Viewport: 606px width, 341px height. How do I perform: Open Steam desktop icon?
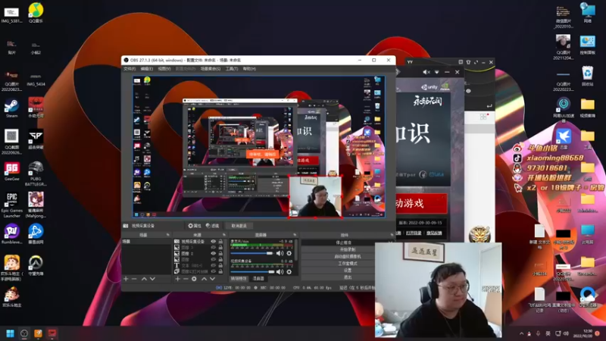pyautogui.click(x=11, y=108)
